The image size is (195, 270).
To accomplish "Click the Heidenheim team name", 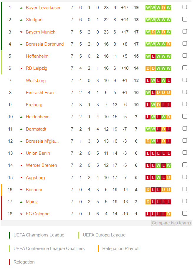I will 38,117.
